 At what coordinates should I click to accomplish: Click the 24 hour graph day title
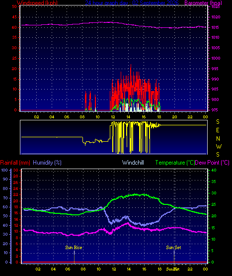pyautogui.click(x=132, y=2)
